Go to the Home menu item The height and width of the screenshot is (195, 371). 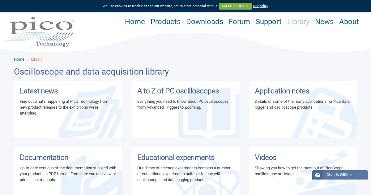[135, 22]
